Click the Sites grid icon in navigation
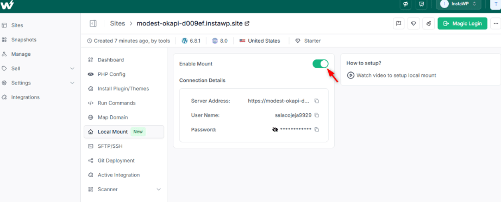 click(4, 25)
